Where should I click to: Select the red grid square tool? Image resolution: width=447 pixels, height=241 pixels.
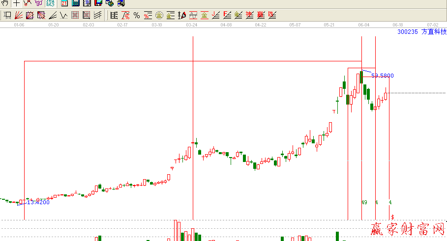[74, 15]
